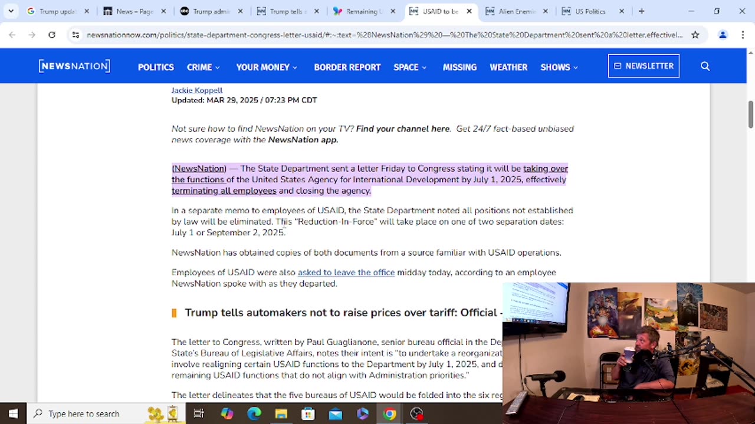Screen dimensions: 755x424
Task: Open the WEATHER section
Action: click(508, 67)
